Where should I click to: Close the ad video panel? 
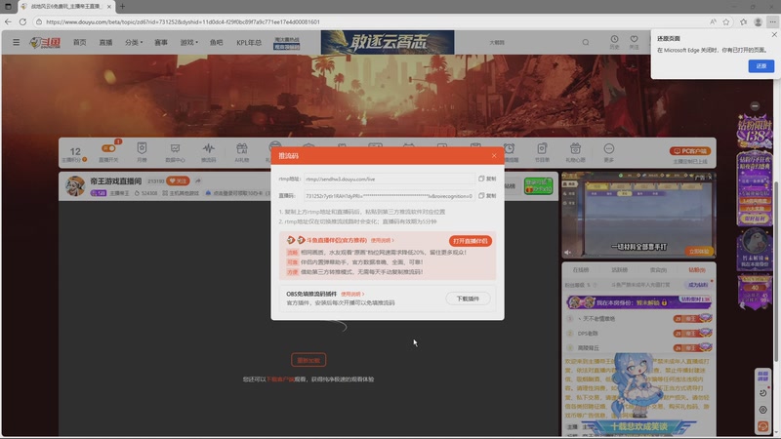point(710,177)
